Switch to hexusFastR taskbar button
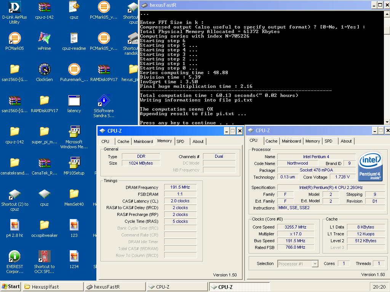390x292 pixels. (x=114, y=287)
